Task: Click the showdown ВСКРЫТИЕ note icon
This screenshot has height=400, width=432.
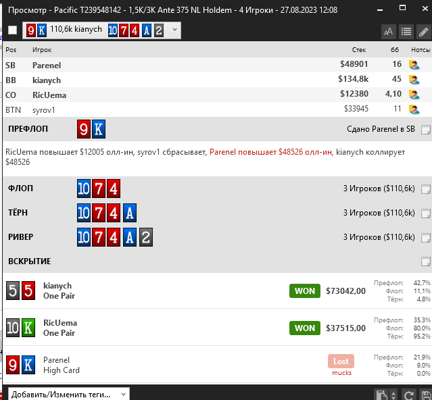Action: (x=426, y=261)
